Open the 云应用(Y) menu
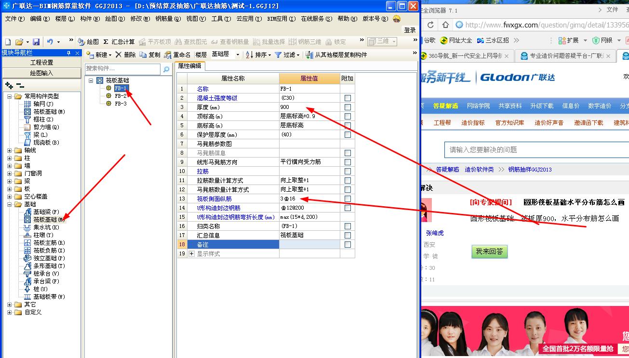 (249, 19)
